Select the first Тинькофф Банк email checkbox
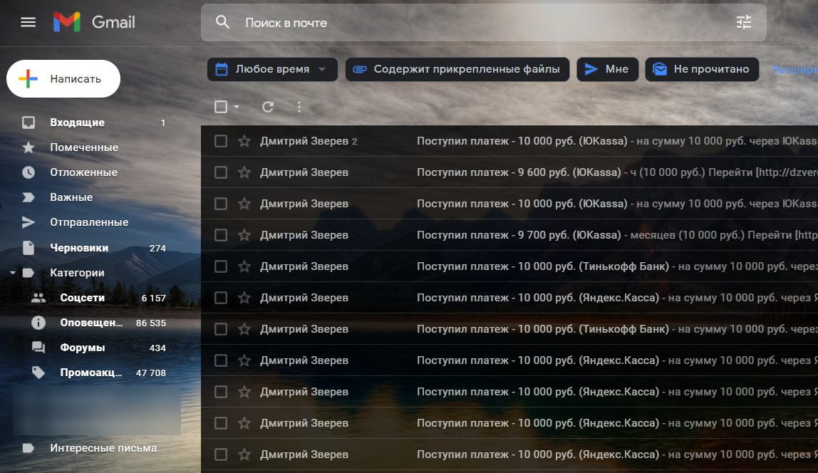818x473 pixels. coord(221,266)
